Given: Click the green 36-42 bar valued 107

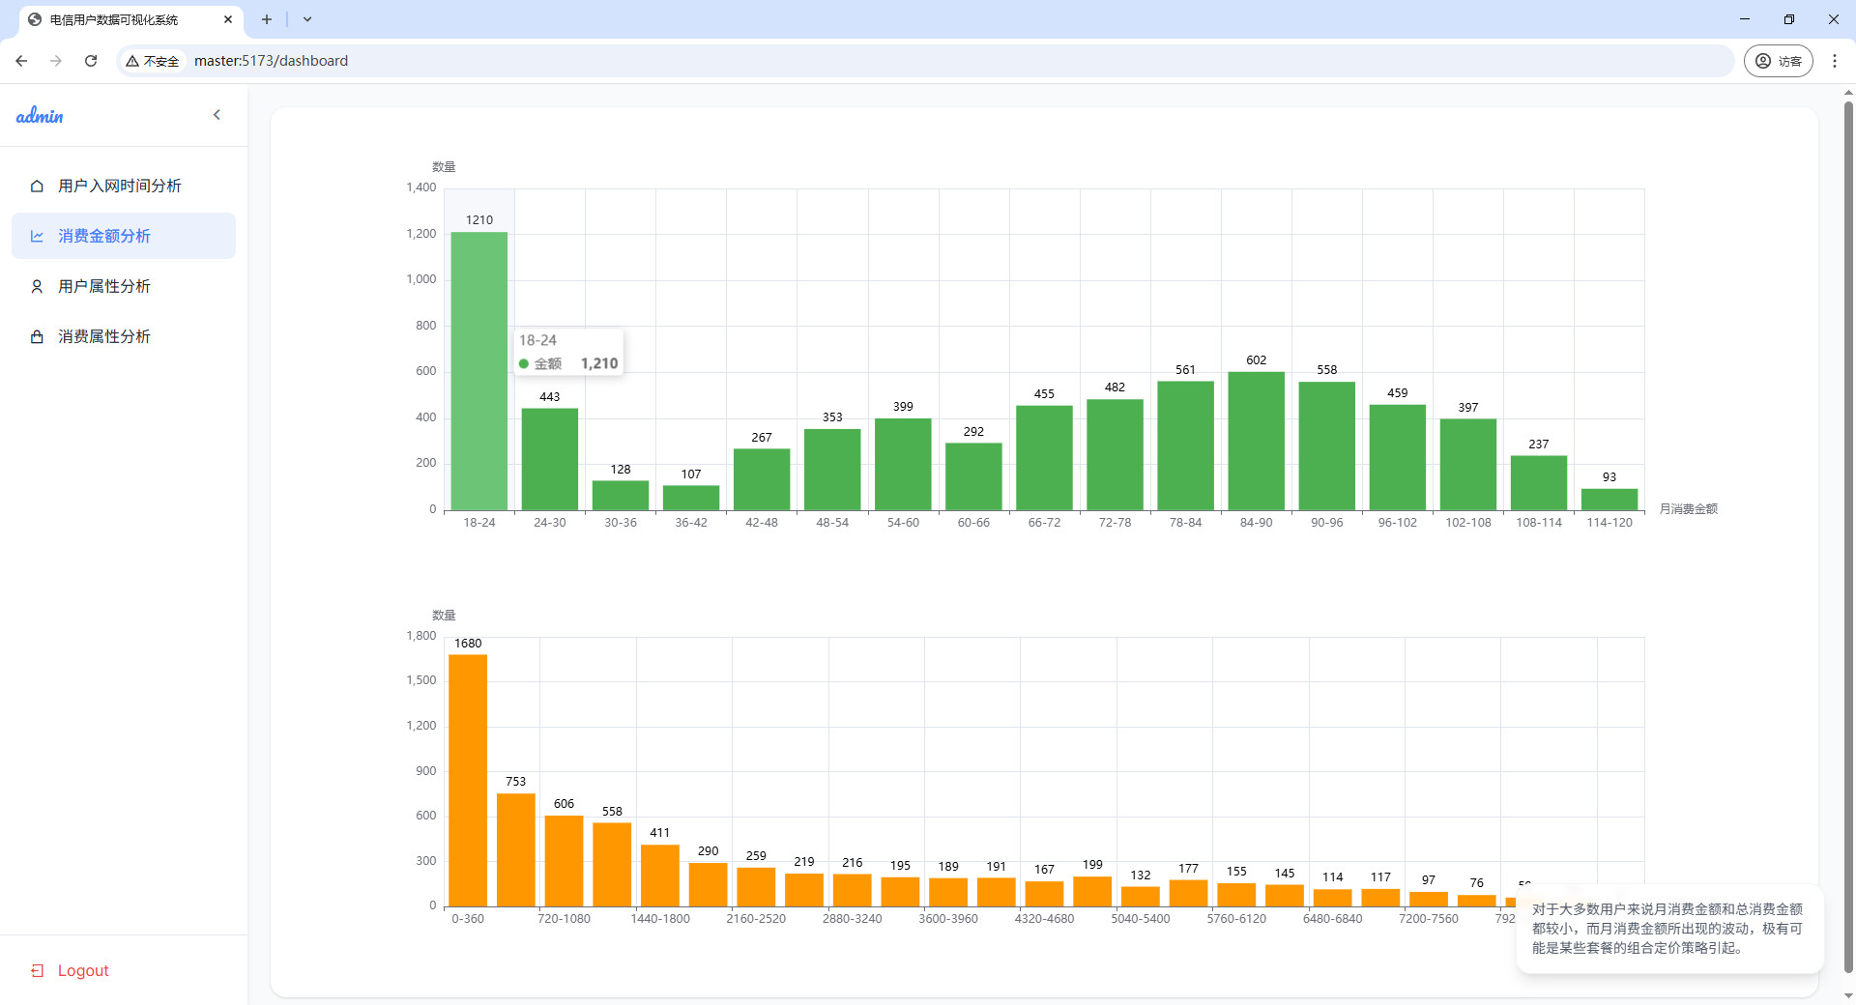Looking at the screenshot, I should 691,498.
